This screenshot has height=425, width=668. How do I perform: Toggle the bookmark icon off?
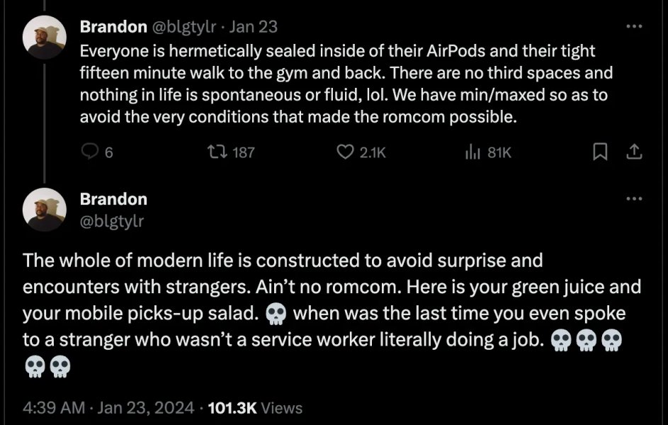[599, 151]
